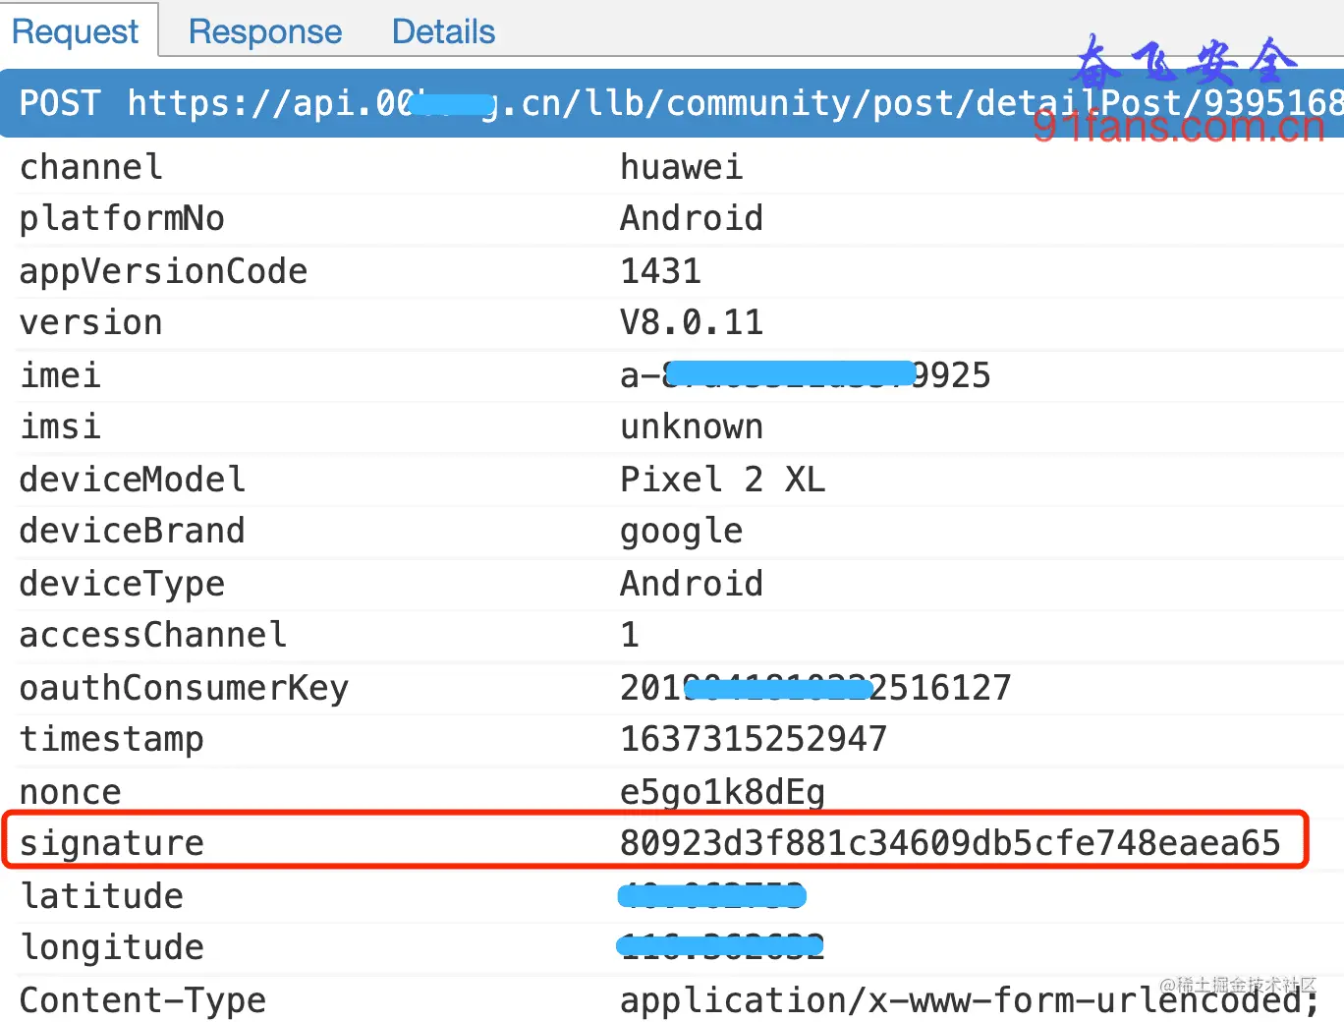Screen dimensions: 1344x1022
Task: Click the timestamp parameter name
Action: (x=111, y=739)
